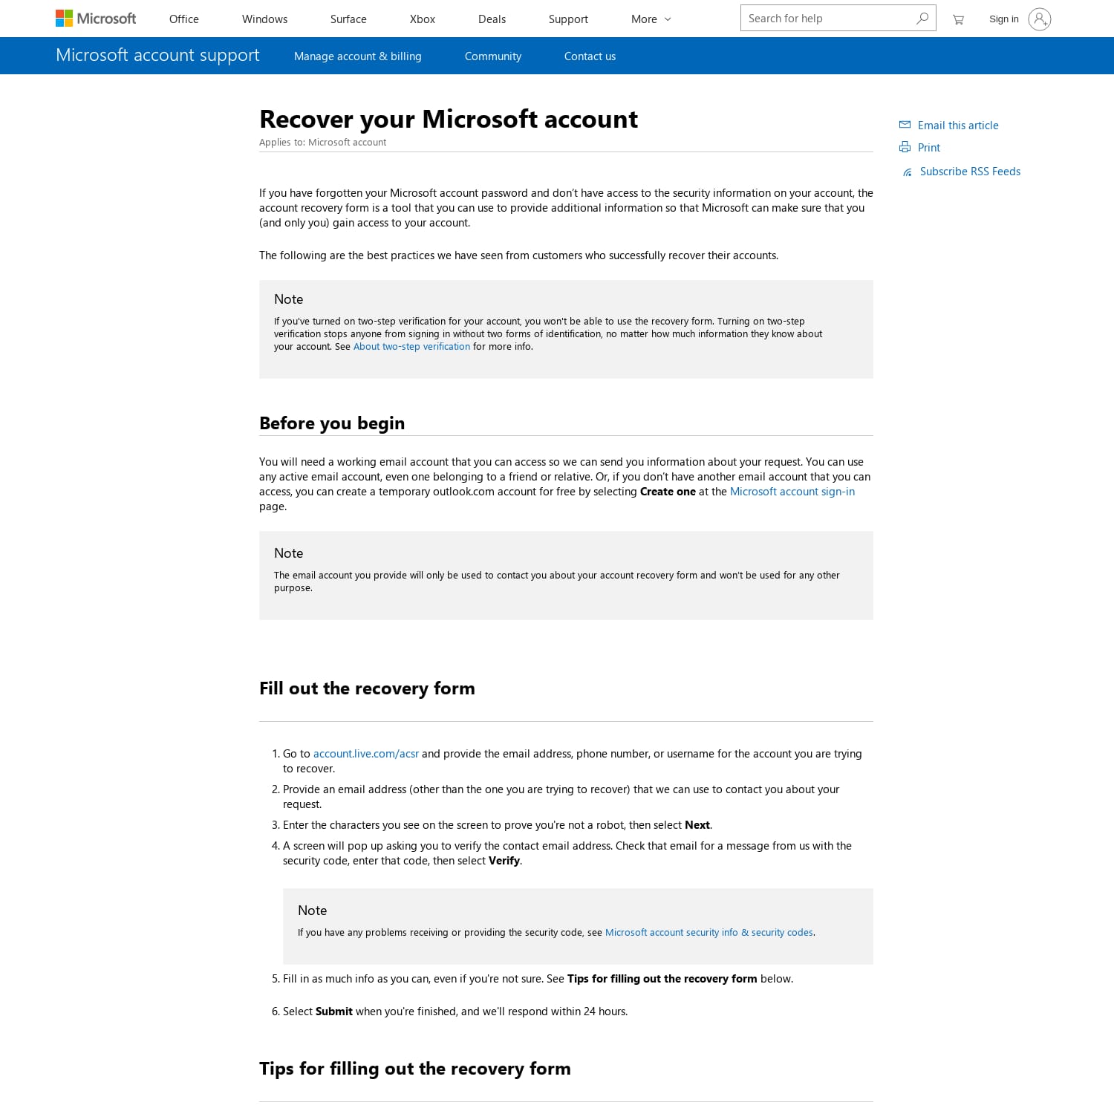Click the envelope icon beside Email this article
The image size is (1114, 1114).
point(905,125)
